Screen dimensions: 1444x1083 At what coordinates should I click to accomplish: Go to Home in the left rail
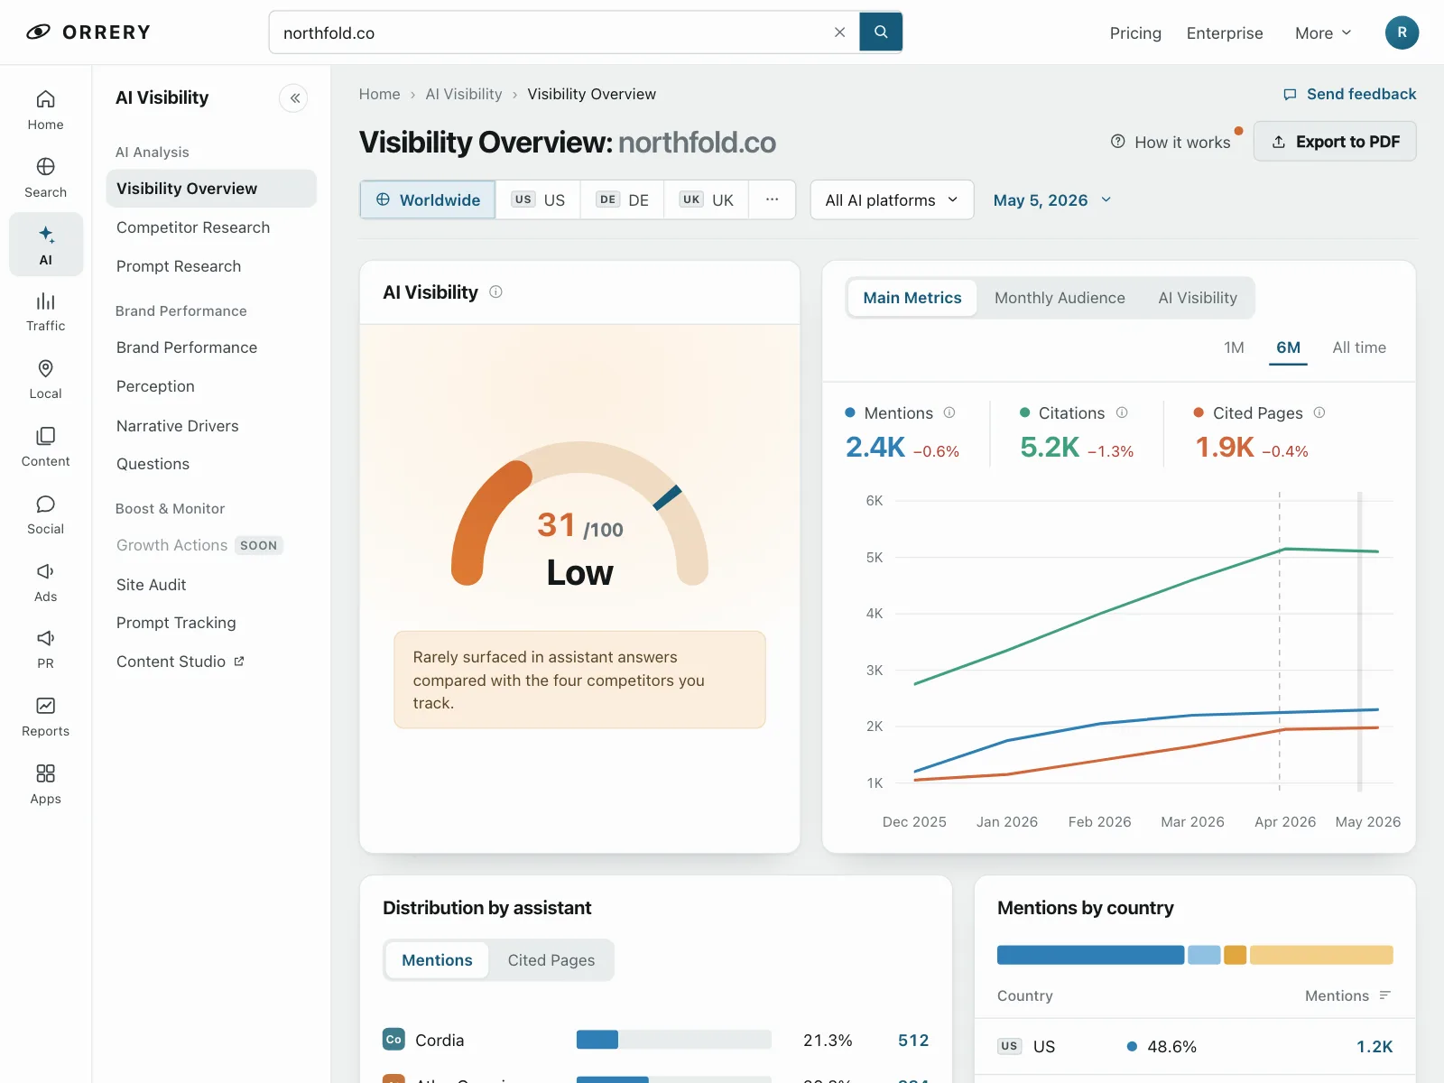(x=45, y=110)
